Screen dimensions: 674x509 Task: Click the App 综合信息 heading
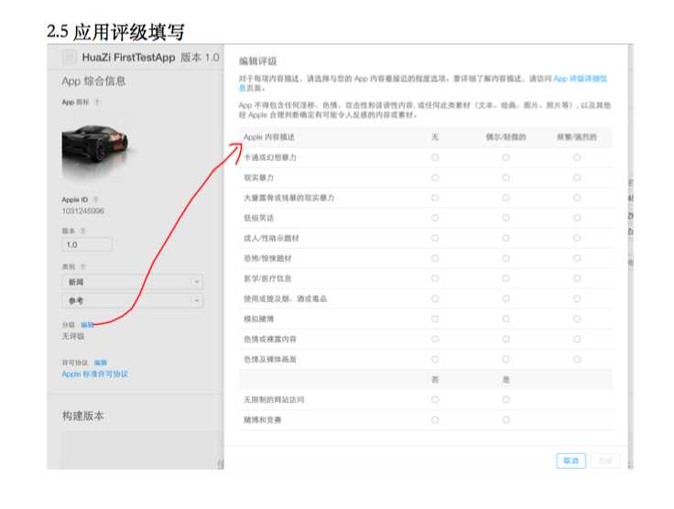[x=93, y=81]
